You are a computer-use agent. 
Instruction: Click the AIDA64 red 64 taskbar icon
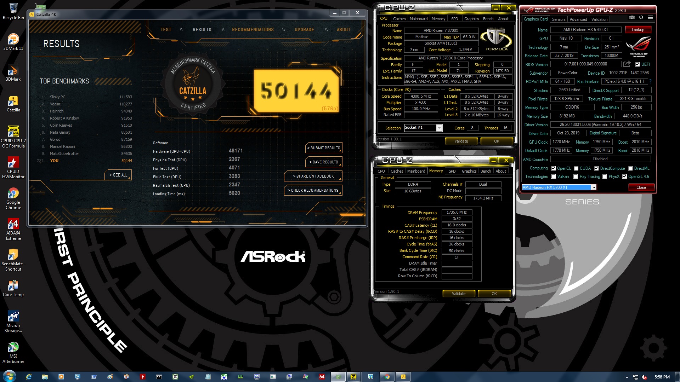click(x=322, y=377)
